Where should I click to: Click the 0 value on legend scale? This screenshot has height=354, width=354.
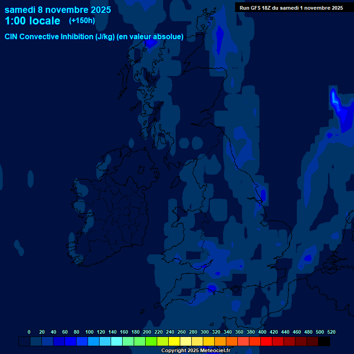[x=29, y=332]
